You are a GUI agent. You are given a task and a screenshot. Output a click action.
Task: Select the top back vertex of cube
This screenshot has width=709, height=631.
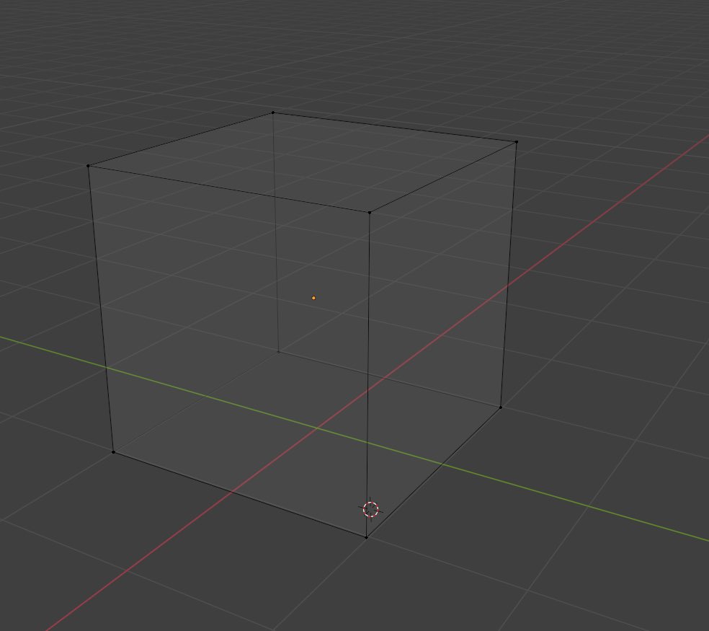point(272,112)
